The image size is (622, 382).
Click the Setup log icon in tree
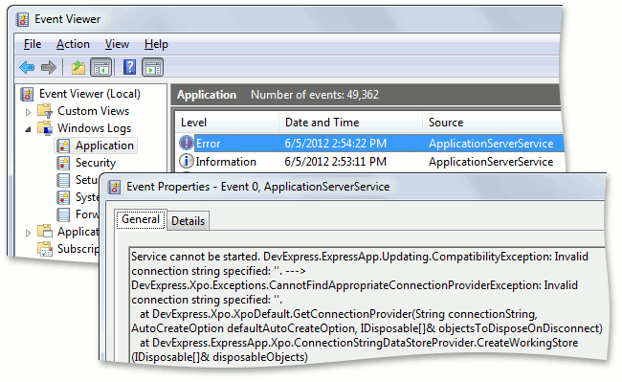[x=63, y=180]
